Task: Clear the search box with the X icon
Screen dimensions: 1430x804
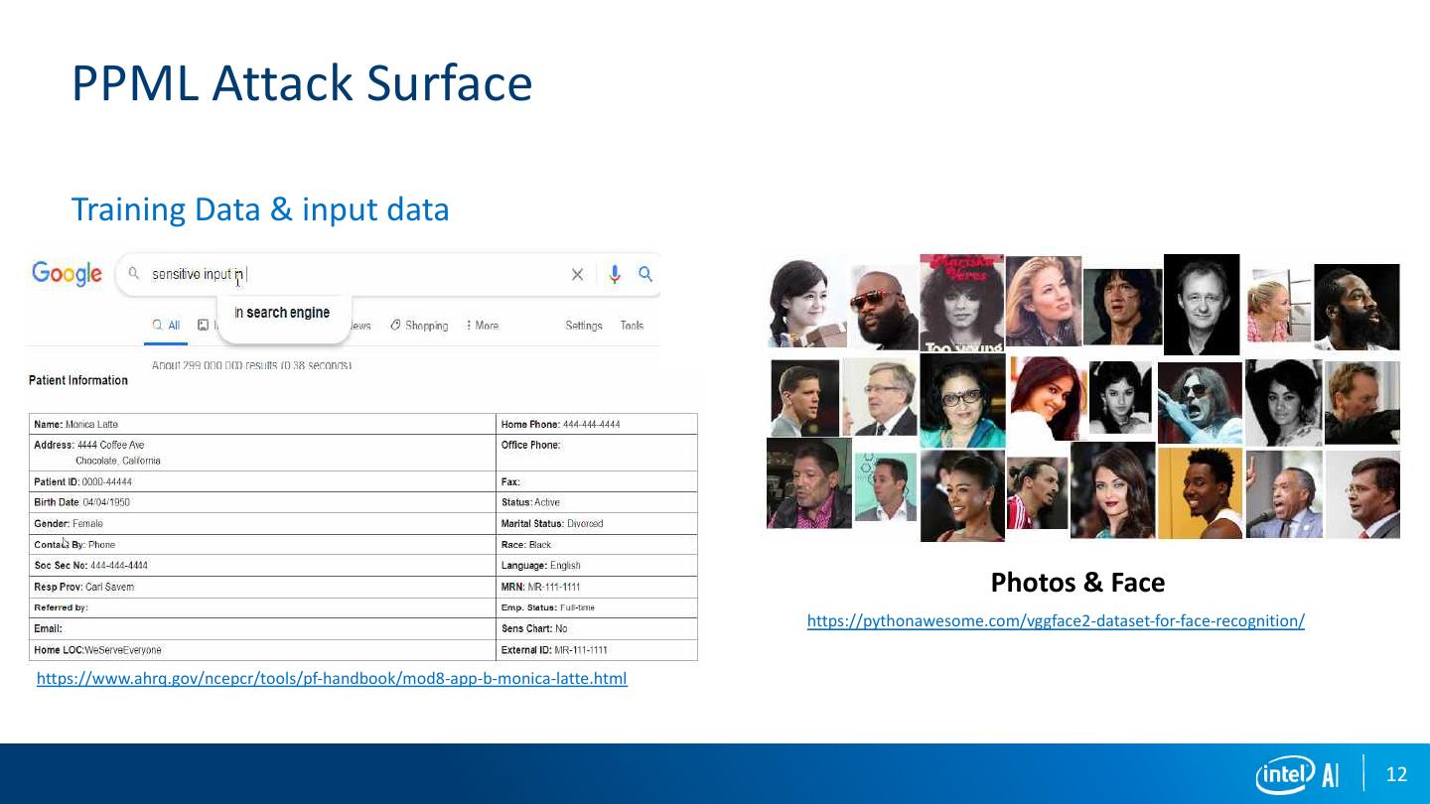Action: 577,275
